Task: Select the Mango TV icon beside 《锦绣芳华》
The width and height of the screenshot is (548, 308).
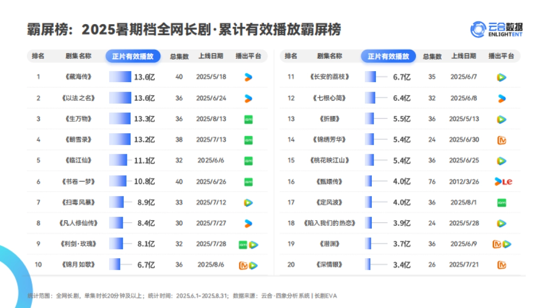Action: [x=501, y=139]
